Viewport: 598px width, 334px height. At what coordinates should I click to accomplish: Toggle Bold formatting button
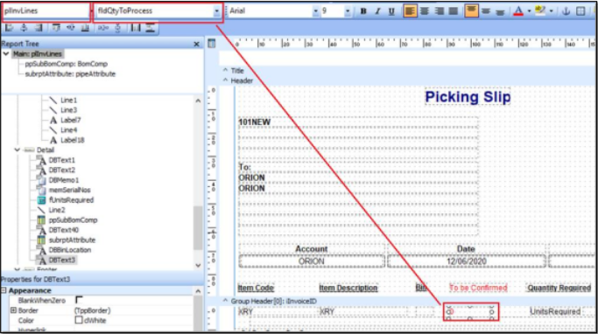click(363, 11)
